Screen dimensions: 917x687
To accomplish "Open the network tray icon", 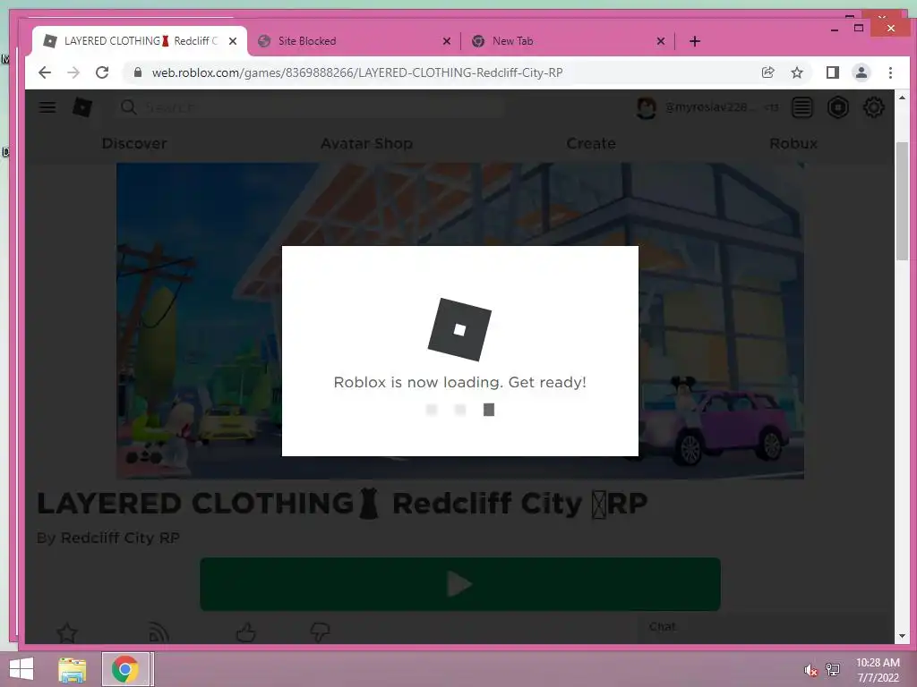I will coord(832,669).
